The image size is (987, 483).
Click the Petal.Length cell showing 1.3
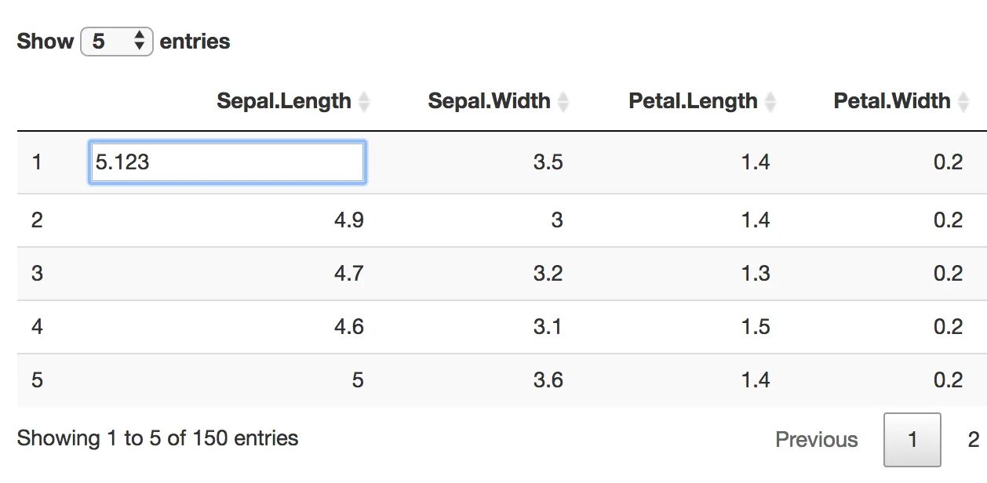[755, 274]
